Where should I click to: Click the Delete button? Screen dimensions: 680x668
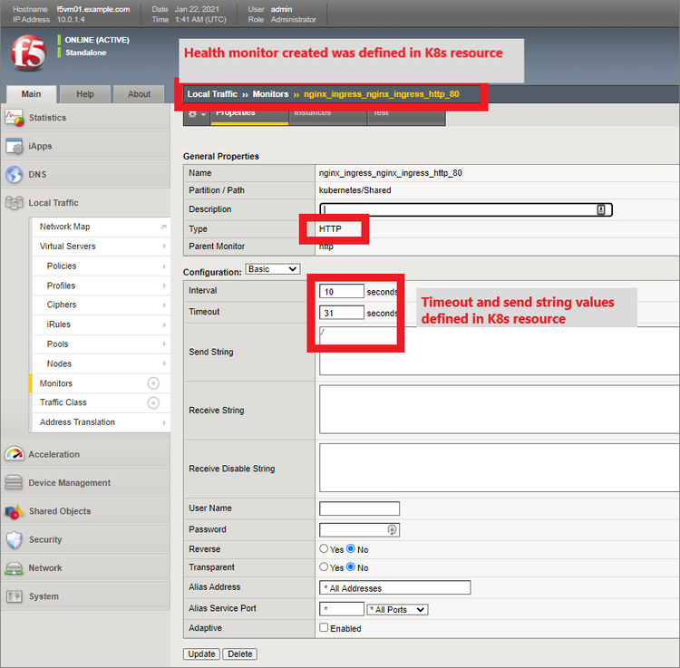[240, 654]
